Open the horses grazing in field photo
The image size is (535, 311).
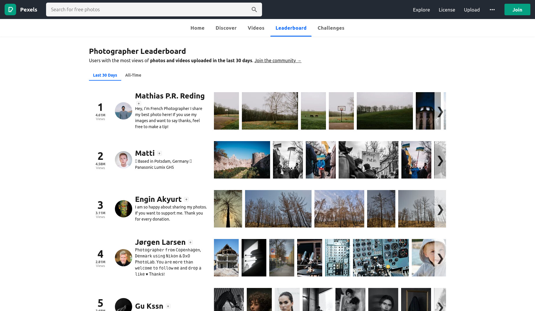313,111
